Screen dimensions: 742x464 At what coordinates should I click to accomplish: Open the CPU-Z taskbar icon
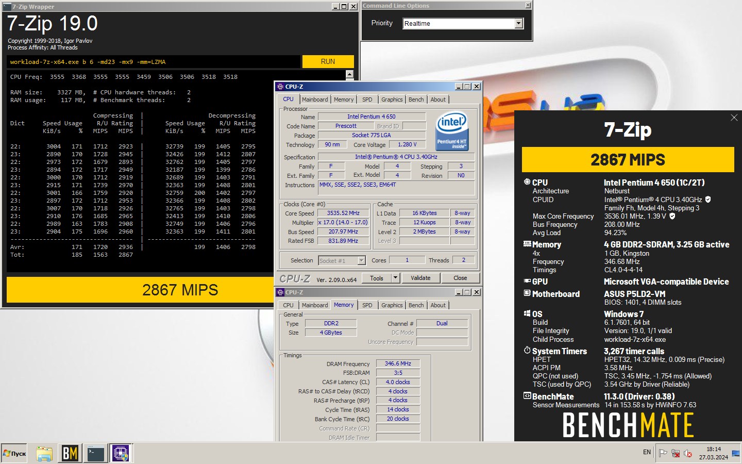pos(121,453)
